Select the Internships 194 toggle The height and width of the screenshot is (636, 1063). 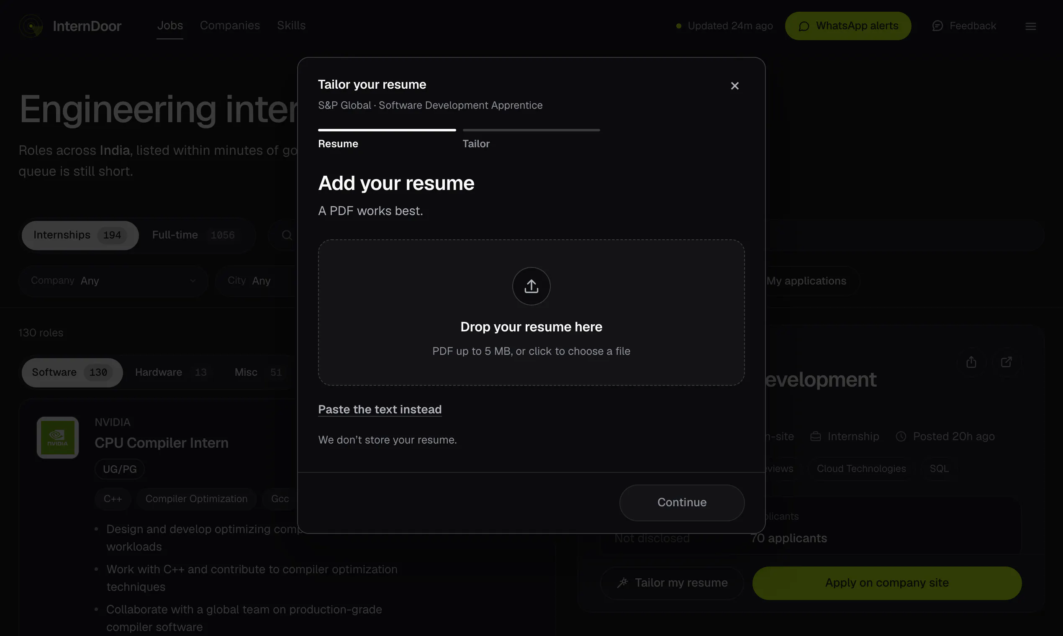pyautogui.click(x=80, y=235)
